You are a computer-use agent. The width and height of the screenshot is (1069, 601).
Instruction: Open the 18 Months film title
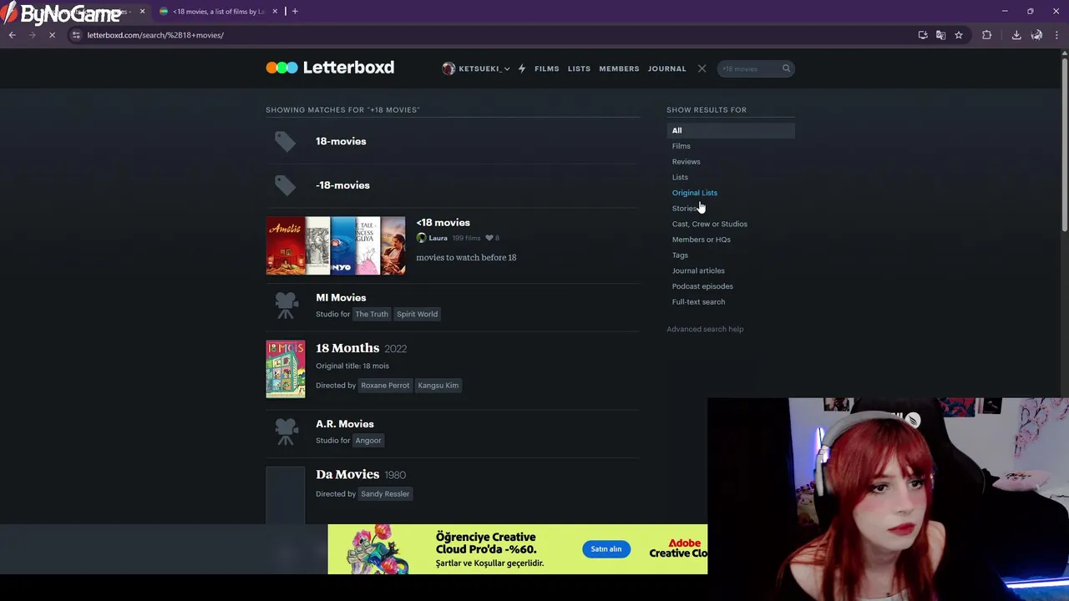pyautogui.click(x=347, y=348)
